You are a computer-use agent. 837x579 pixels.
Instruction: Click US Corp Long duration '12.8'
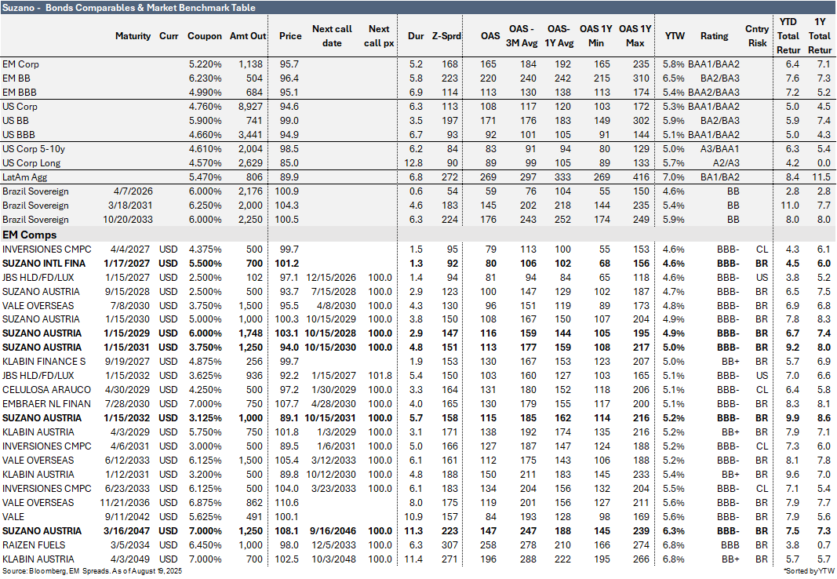[414, 162]
